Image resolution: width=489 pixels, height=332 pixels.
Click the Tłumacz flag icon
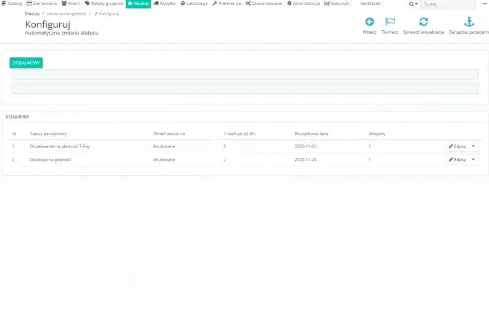[390, 22]
